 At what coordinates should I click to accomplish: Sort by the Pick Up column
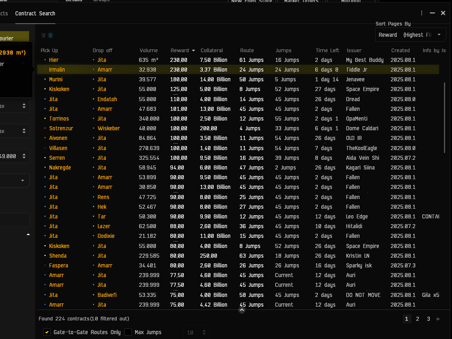[x=49, y=50]
